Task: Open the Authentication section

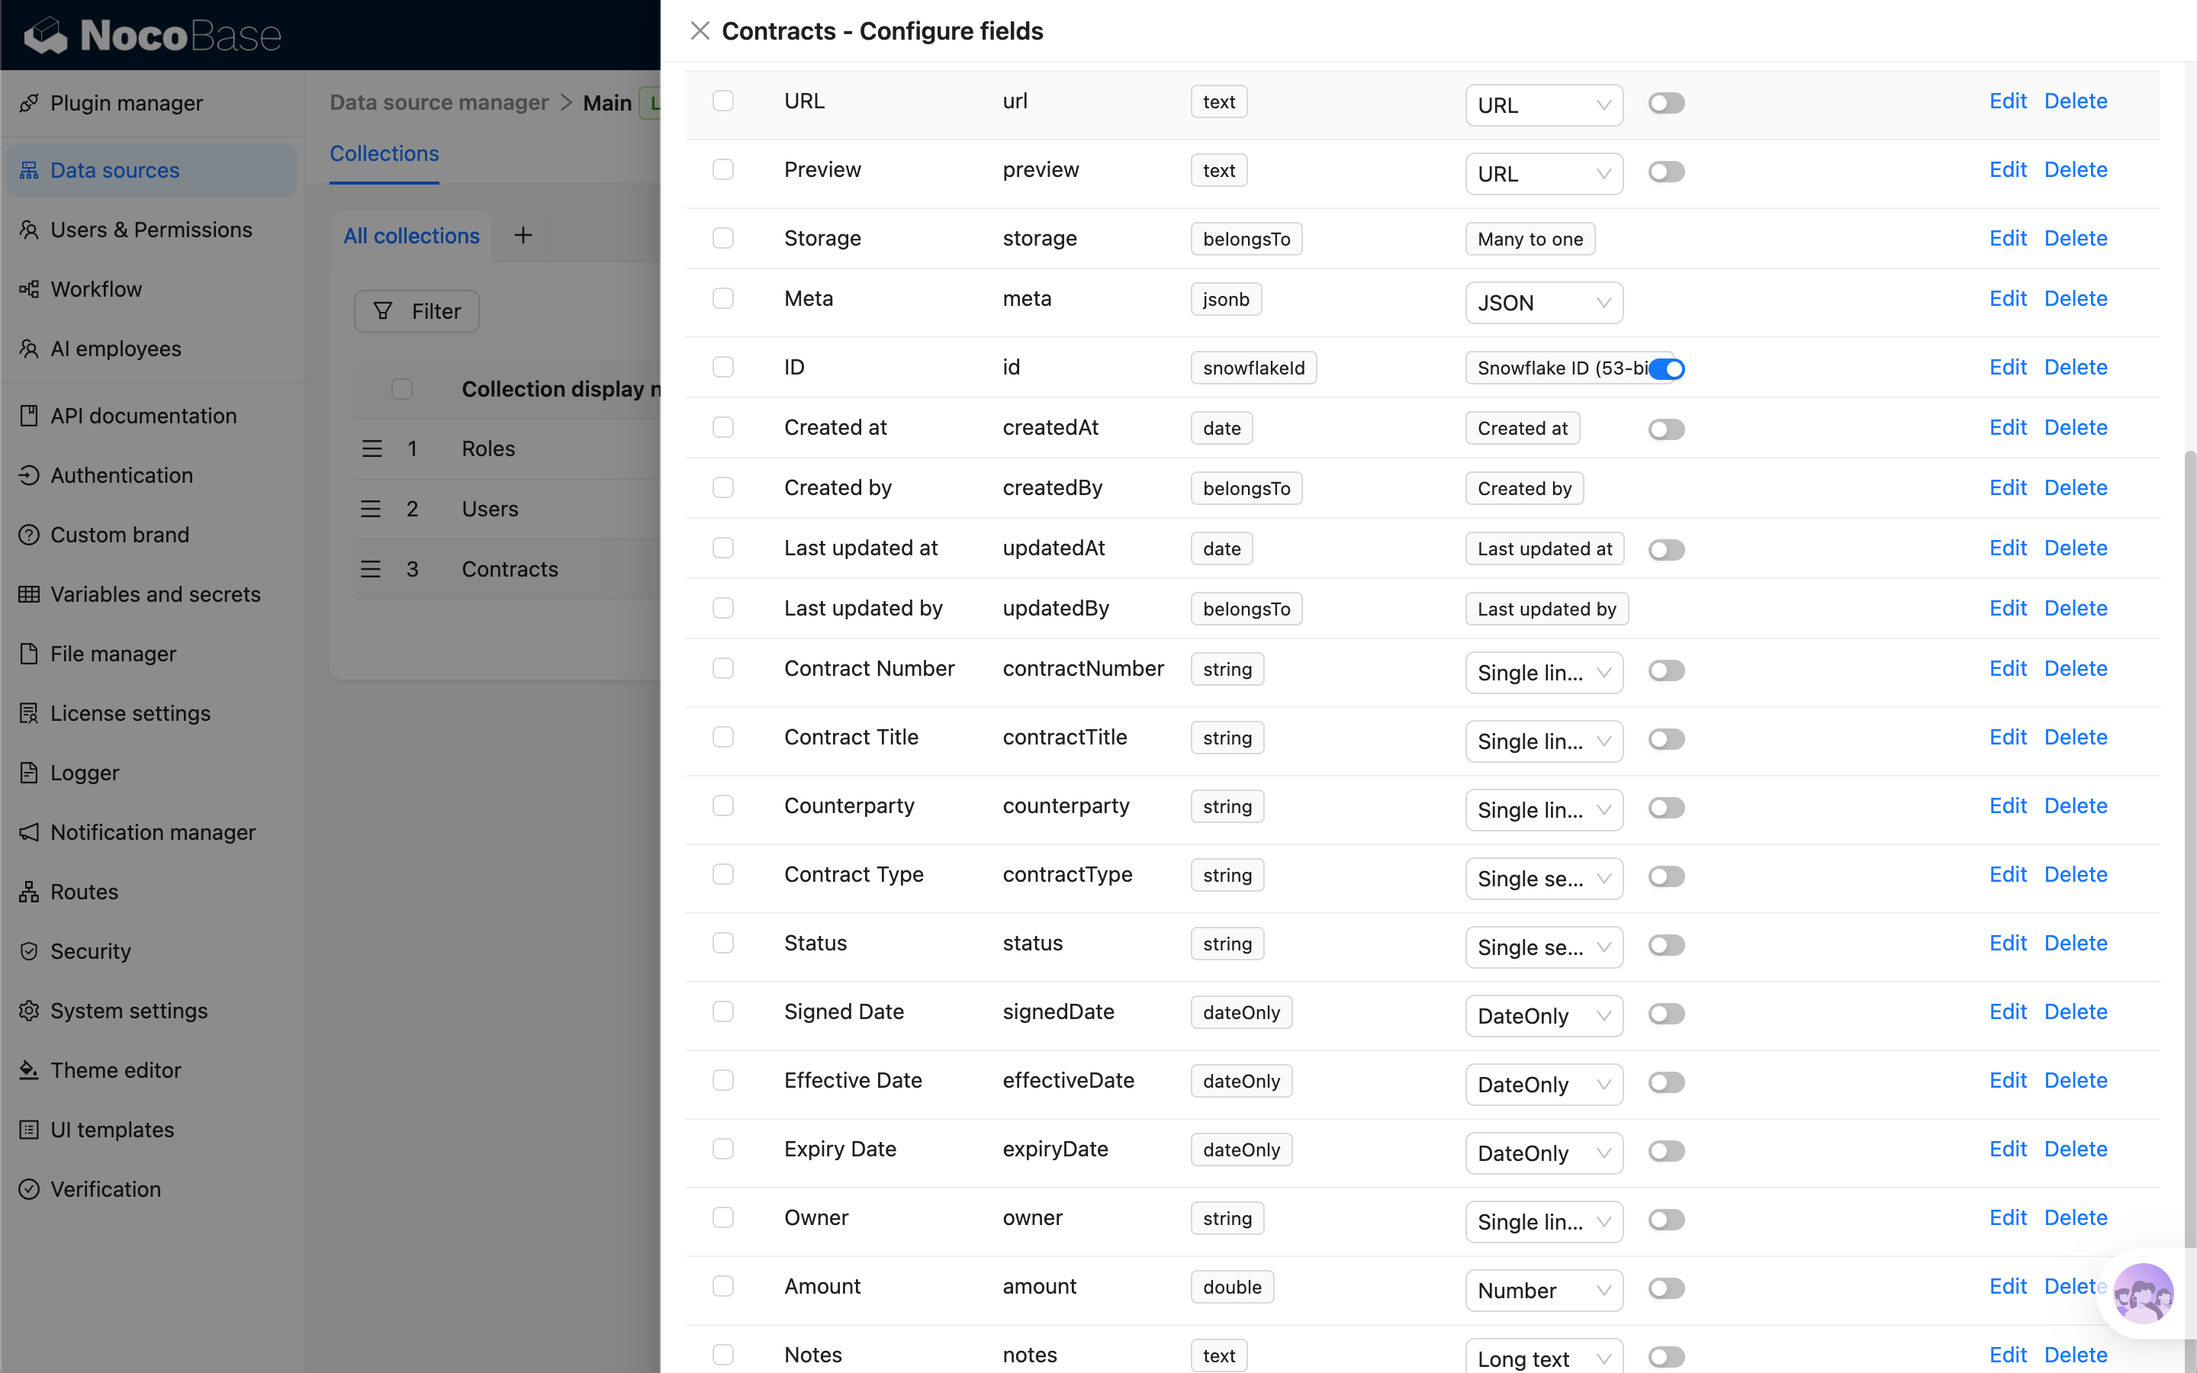Action: click(x=121, y=475)
